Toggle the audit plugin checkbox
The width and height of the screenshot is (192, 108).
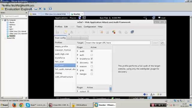point(92,51)
